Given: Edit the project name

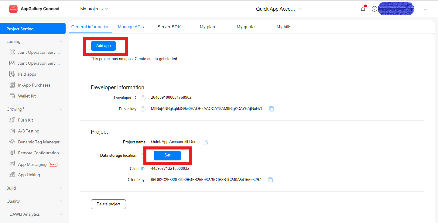Looking at the screenshot, I should 205,142.
